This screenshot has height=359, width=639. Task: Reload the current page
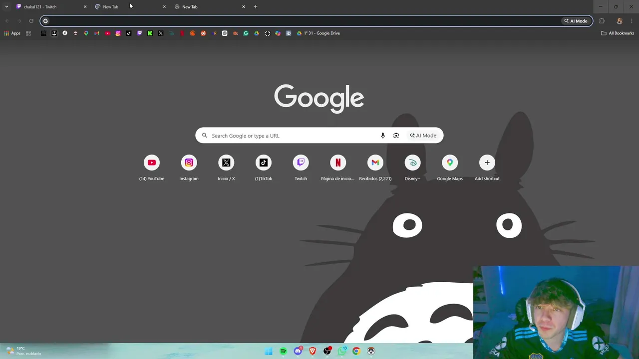[31, 21]
